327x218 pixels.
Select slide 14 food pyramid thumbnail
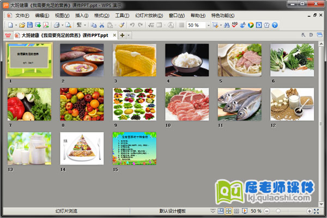81,148
